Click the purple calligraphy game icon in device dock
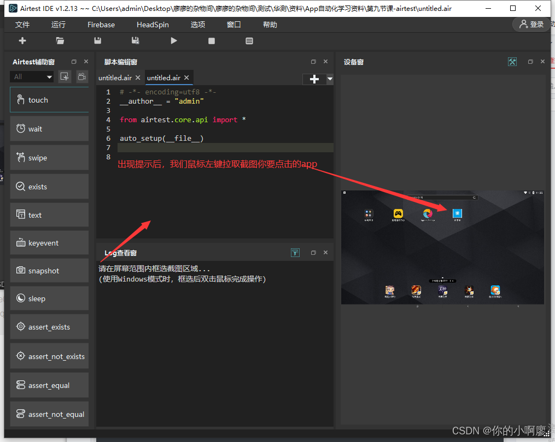This screenshot has width=555, height=442. tap(442, 290)
